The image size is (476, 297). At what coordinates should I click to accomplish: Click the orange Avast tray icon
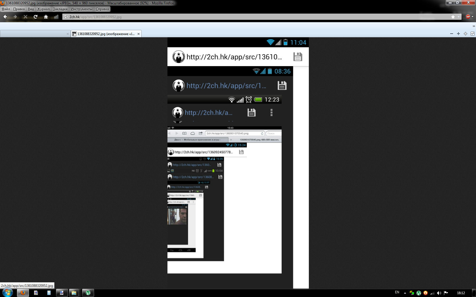(426, 293)
